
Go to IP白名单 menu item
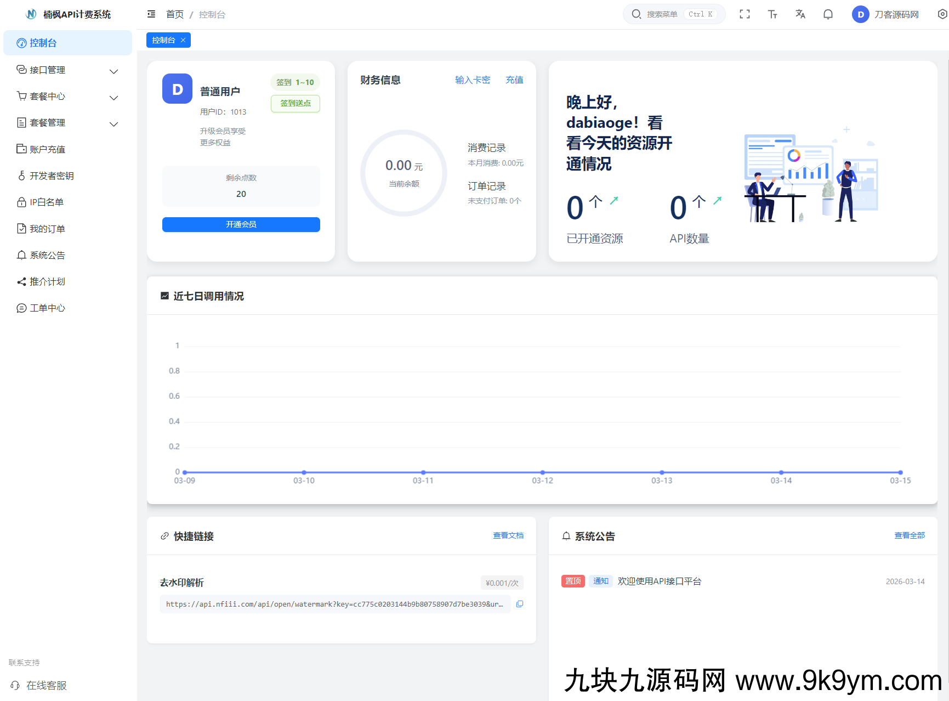47,202
